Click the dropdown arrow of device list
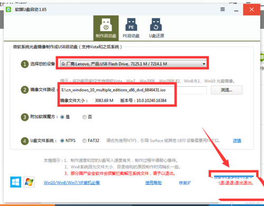264x206 pixels. (204, 64)
